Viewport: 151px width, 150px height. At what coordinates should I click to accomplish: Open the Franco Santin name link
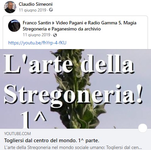click(x=37, y=23)
